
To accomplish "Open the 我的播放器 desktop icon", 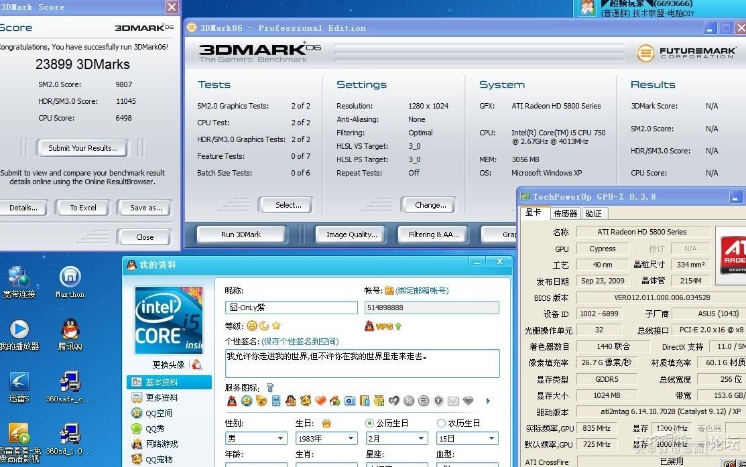I will (x=19, y=335).
